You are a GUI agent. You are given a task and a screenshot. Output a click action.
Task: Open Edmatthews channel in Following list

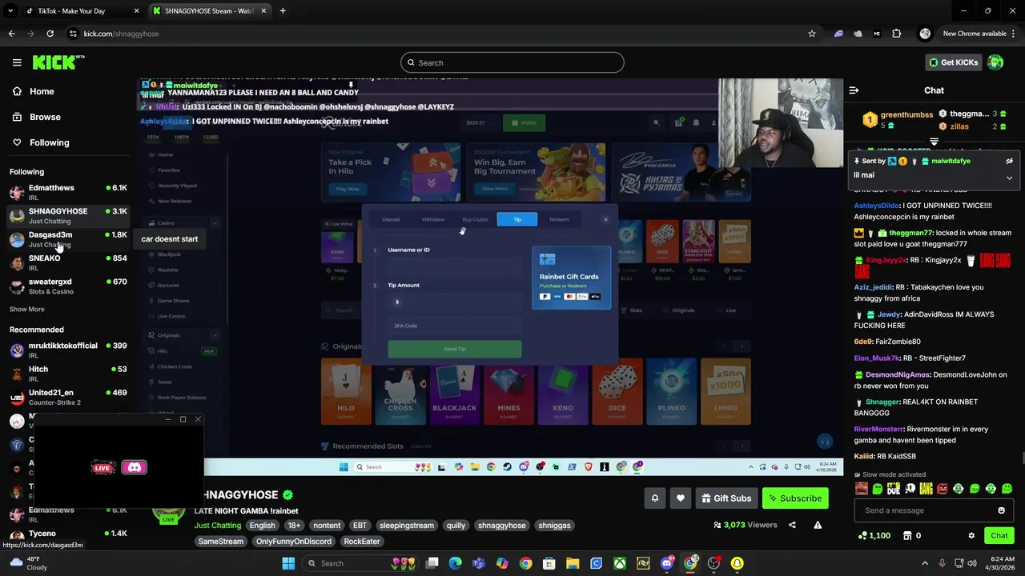[68, 192]
